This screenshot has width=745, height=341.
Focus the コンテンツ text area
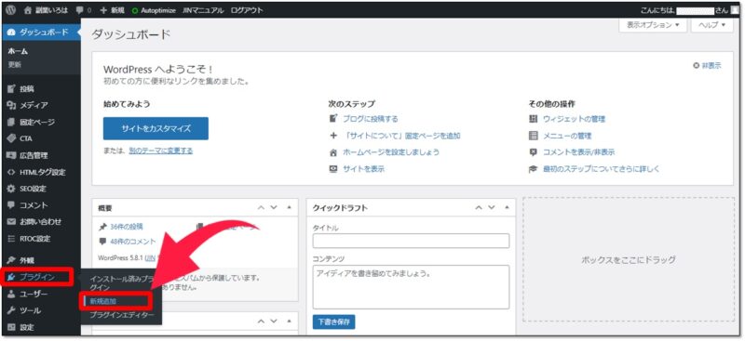(411, 287)
